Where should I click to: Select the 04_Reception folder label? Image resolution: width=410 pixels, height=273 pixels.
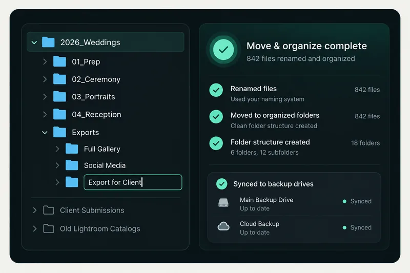96,115
